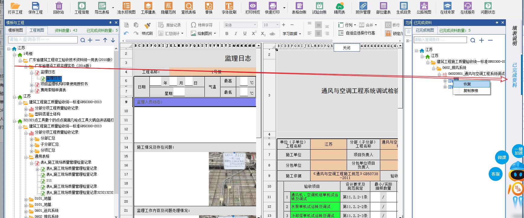Open 打印预览 print preview

[252, 8]
